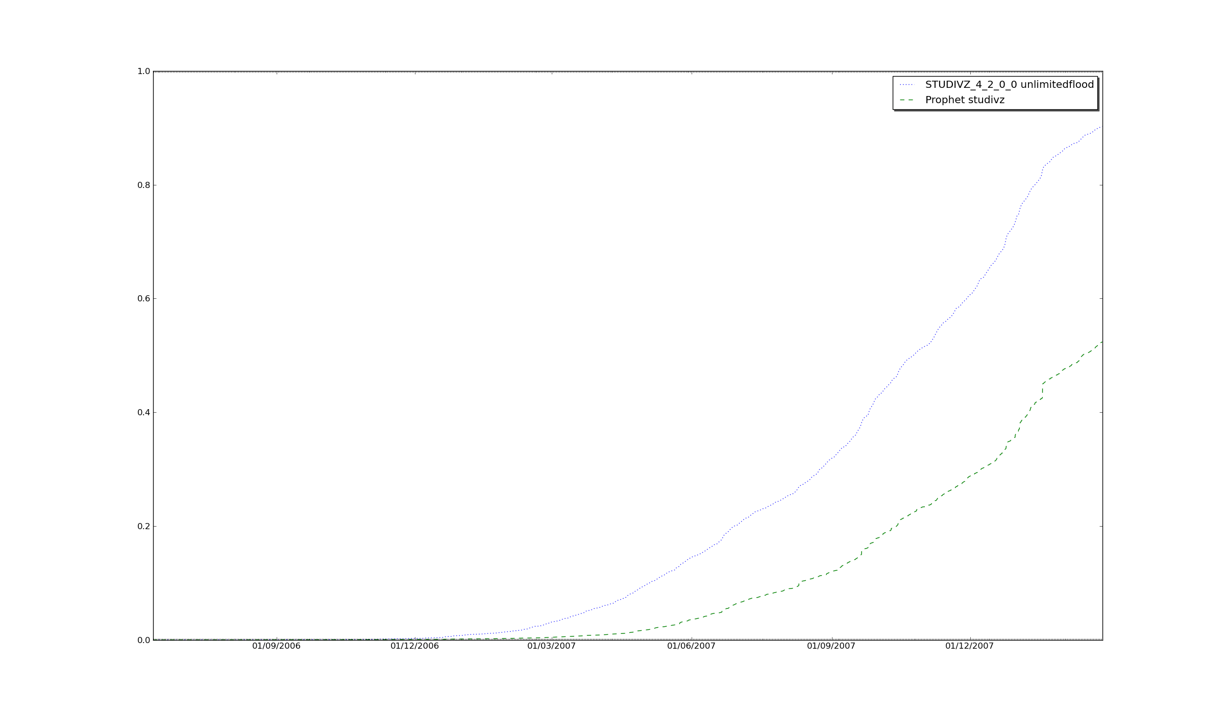Click the 01/06/2007 x-axis tick label
1225x711 pixels.
coord(691,646)
